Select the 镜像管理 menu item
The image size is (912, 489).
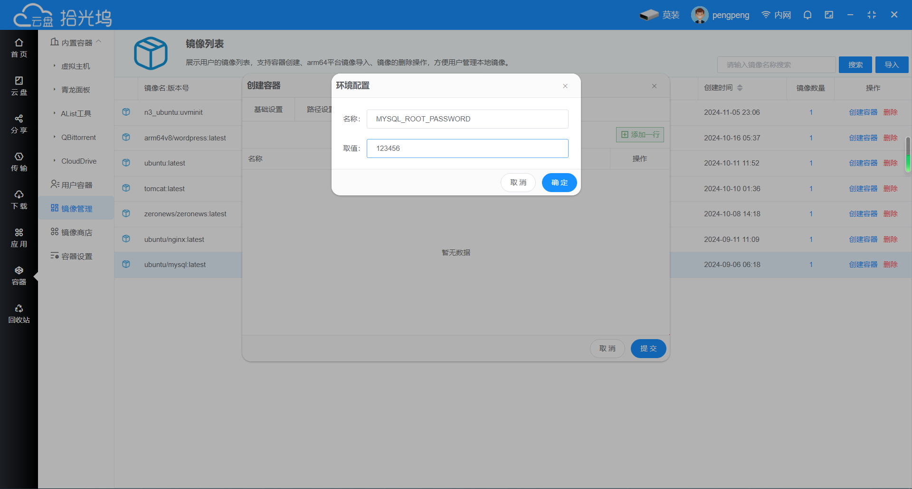76,208
